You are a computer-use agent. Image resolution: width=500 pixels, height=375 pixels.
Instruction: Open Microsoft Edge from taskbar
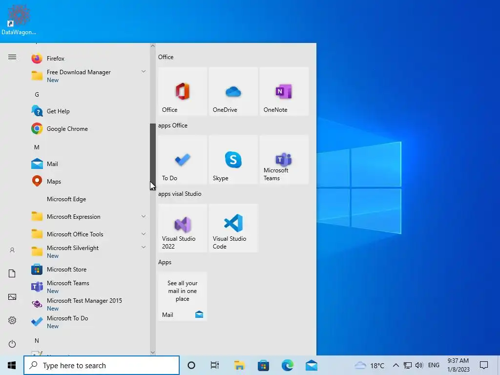tap(288, 365)
